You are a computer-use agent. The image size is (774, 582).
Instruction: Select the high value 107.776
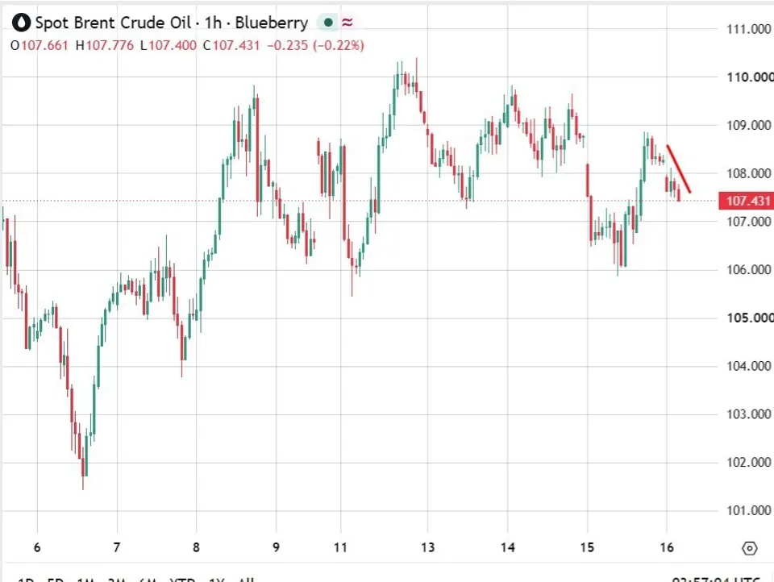(x=110, y=46)
